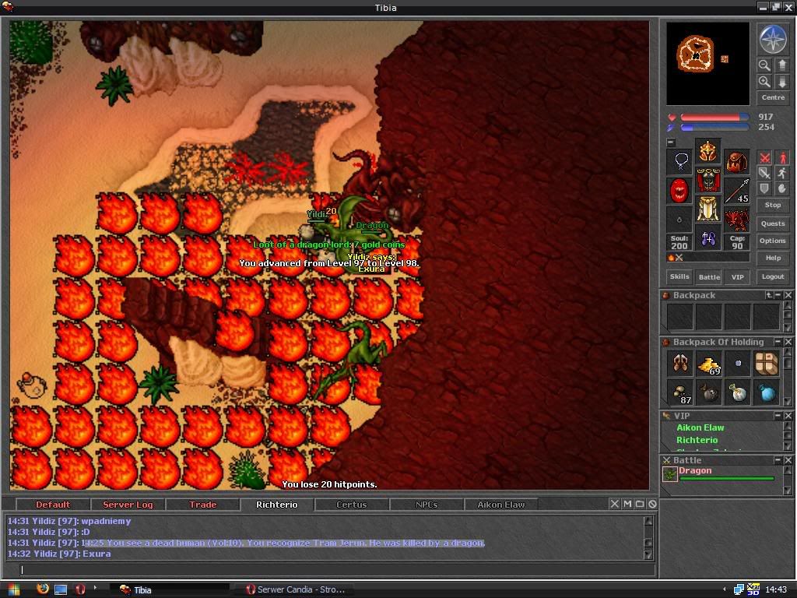Toggle the VIP window button
This screenshot has height=598, width=797.
click(x=738, y=276)
